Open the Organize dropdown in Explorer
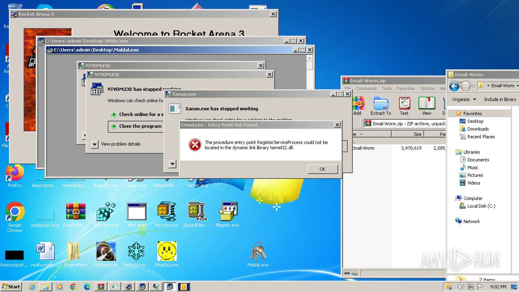 463,99
